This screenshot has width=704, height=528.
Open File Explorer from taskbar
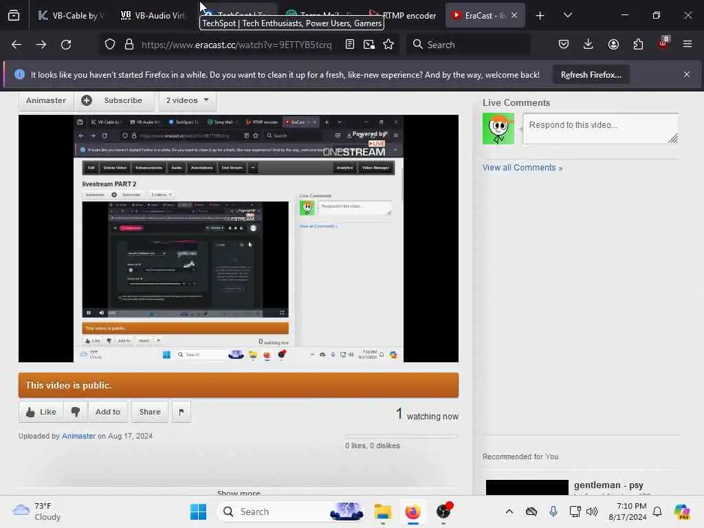coord(383,511)
